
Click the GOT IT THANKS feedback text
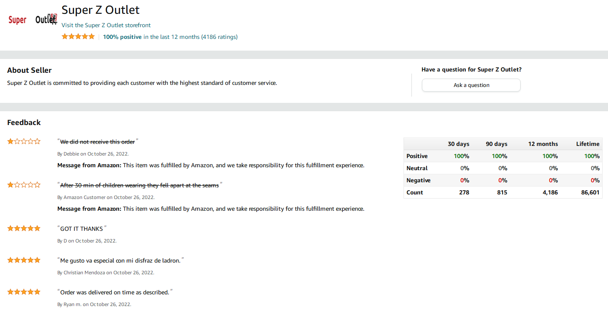82,229
